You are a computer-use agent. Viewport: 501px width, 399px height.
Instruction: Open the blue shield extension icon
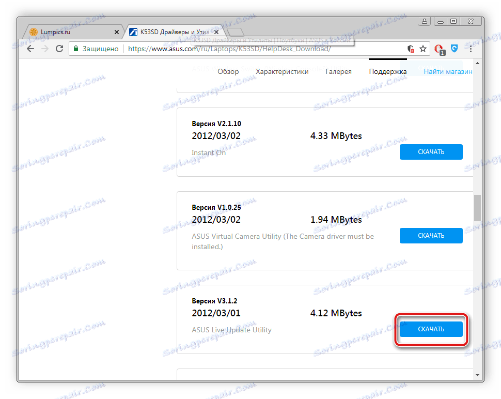coord(454,49)
